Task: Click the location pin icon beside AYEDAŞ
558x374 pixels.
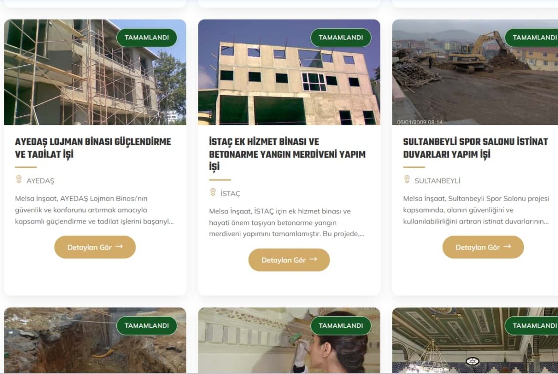Action: click(x=19, y=179)
